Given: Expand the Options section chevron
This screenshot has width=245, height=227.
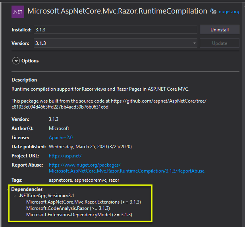Looking at the screenshot, I should tap(16, 61).
